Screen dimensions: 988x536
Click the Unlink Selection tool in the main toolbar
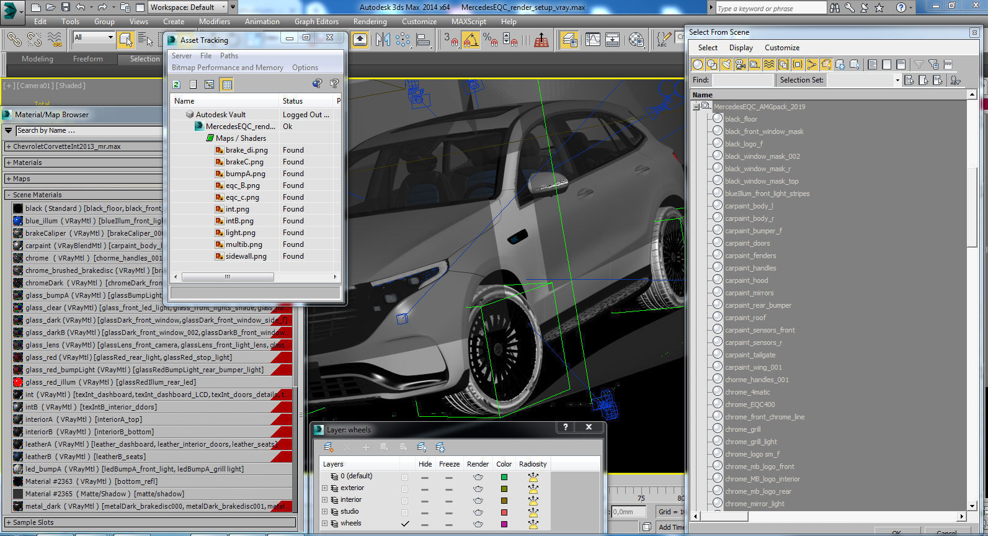click(34, 40)
